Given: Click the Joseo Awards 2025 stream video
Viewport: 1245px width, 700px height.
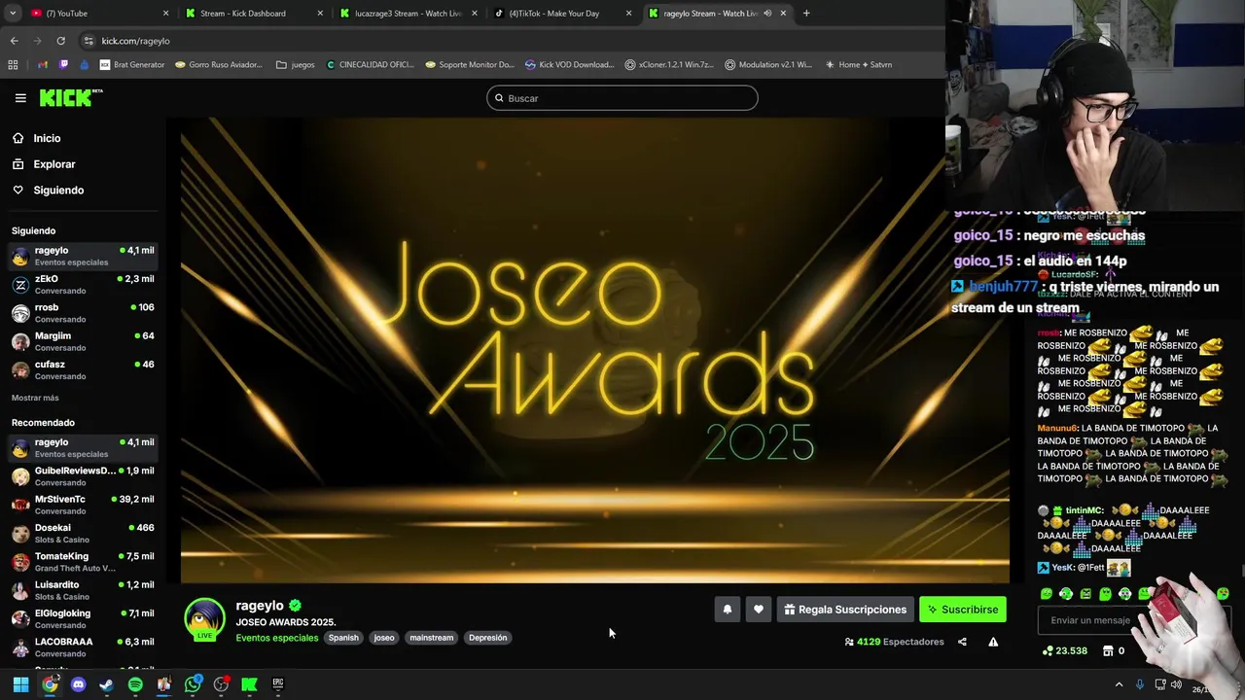Looking at the screenshot, I should pos(595,350).
